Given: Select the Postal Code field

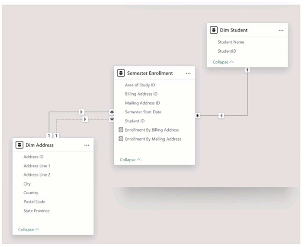Looking at the screenshot, I should pyautogui.click(x=34, y=202).
